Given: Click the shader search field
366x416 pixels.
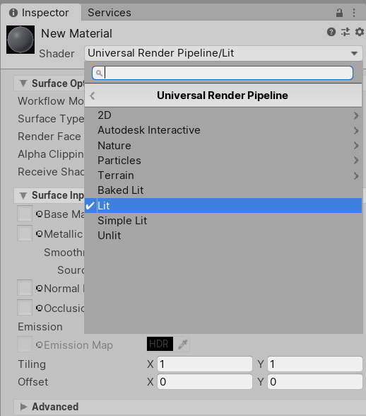Looking at the screenshot, I should point(223,73).
